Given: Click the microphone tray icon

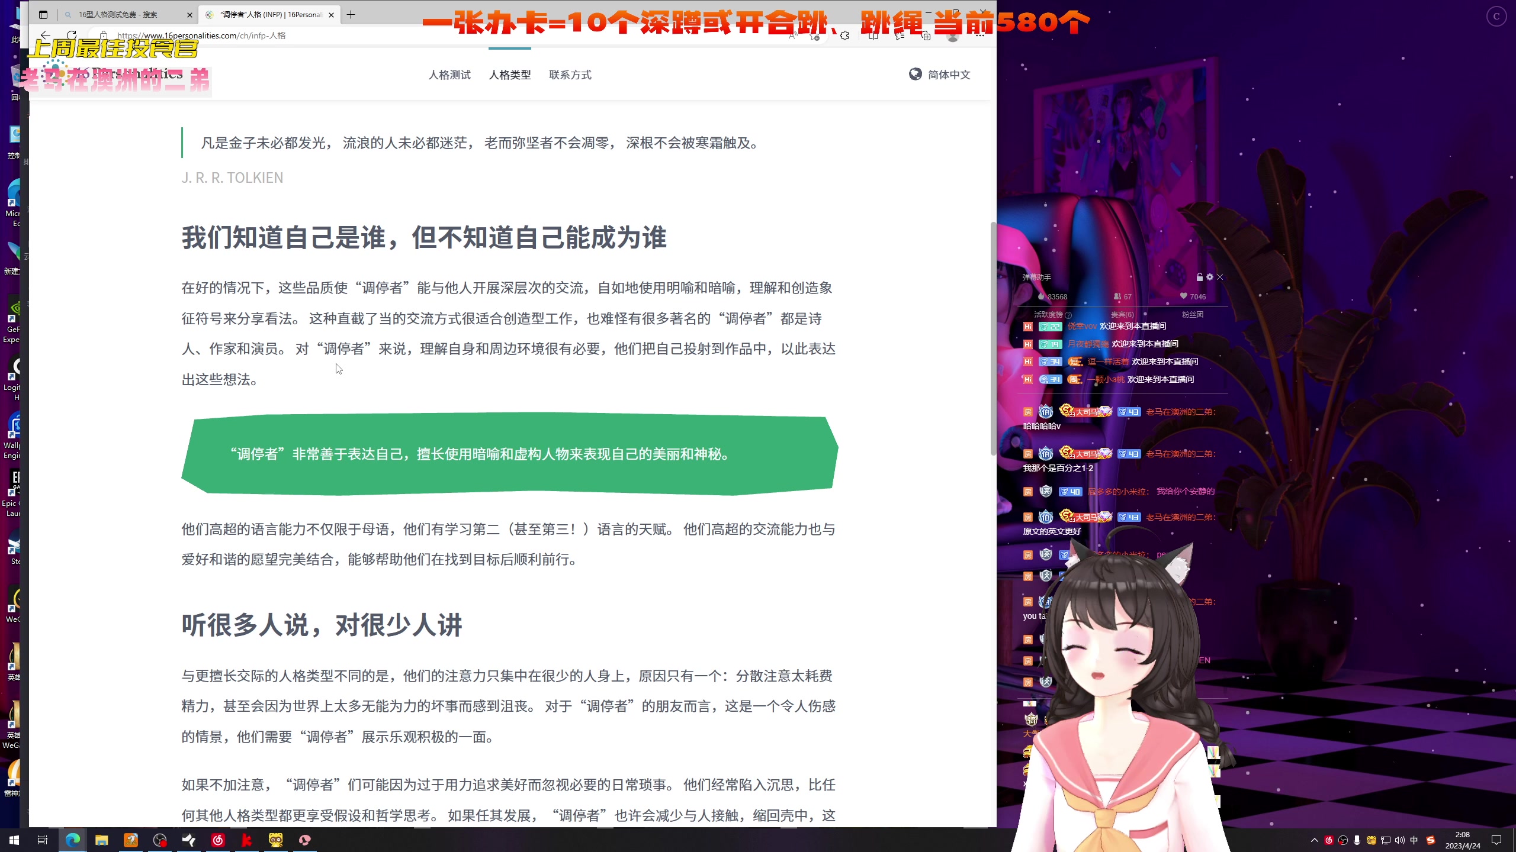Looking at the screenshot, I should pyautogui.click(x=1357, y=840).
